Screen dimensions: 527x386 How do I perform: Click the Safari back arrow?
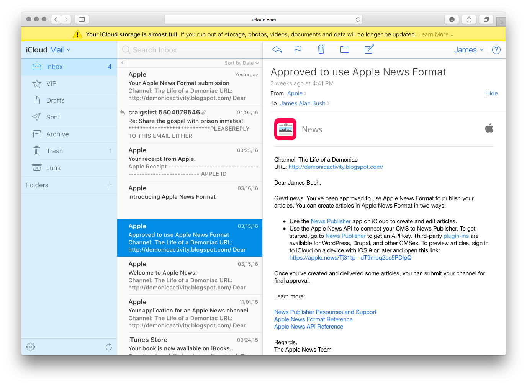coord(56,19)
